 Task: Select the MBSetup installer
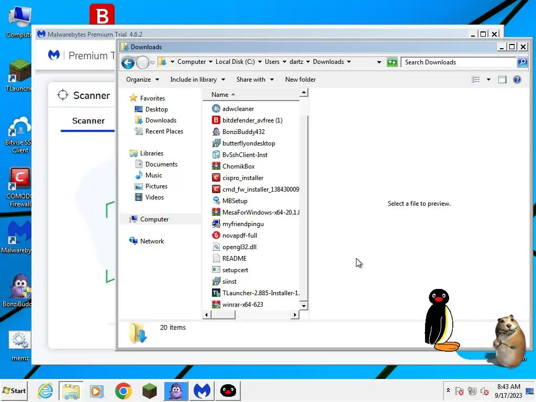[x=230, y=201]
